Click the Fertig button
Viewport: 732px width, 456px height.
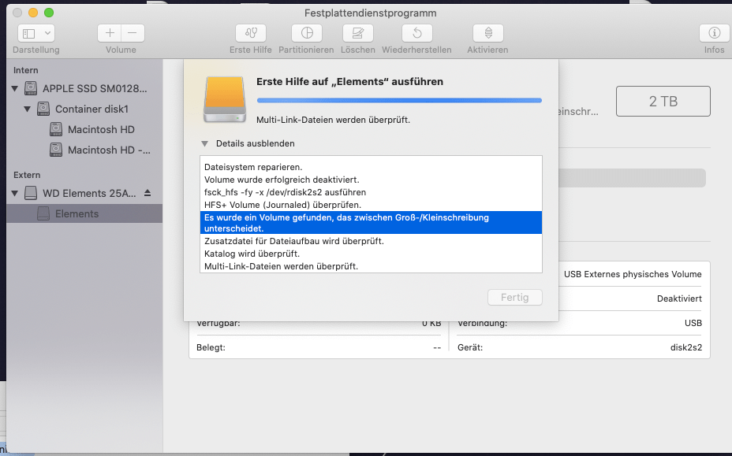(514, 297)
